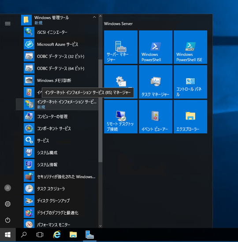
Task: Click the scroll up arrow of app list
Action: coord(100,16)
